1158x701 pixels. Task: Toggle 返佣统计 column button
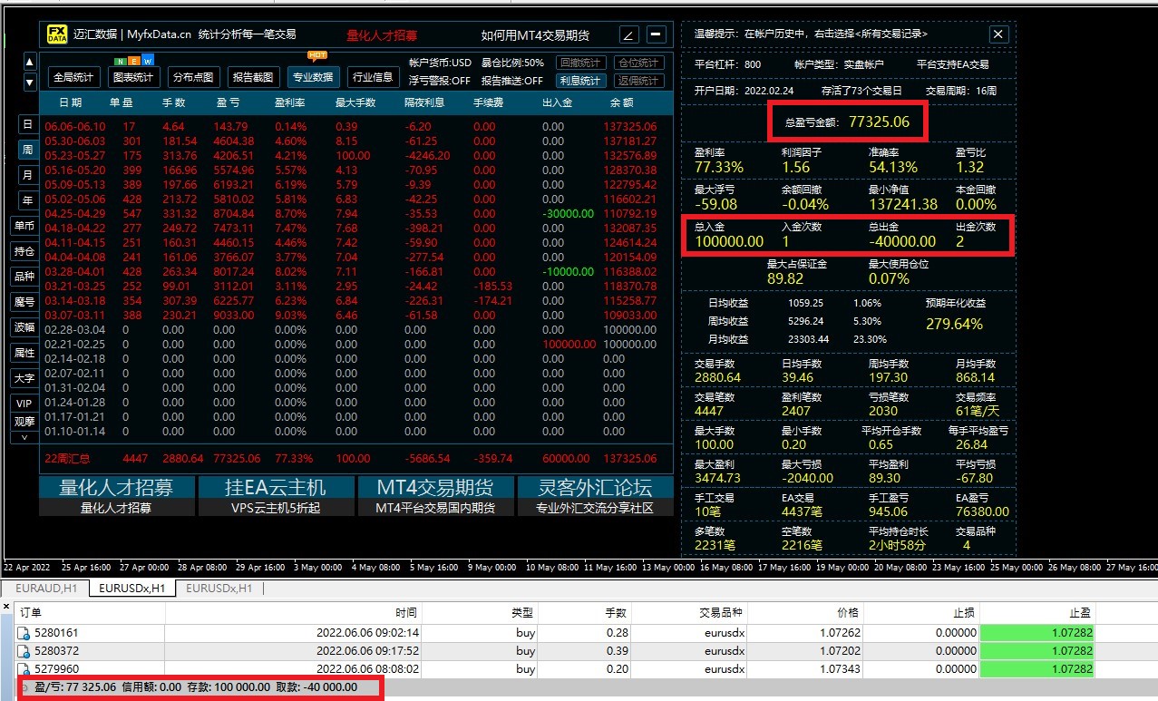click(638, 80)
